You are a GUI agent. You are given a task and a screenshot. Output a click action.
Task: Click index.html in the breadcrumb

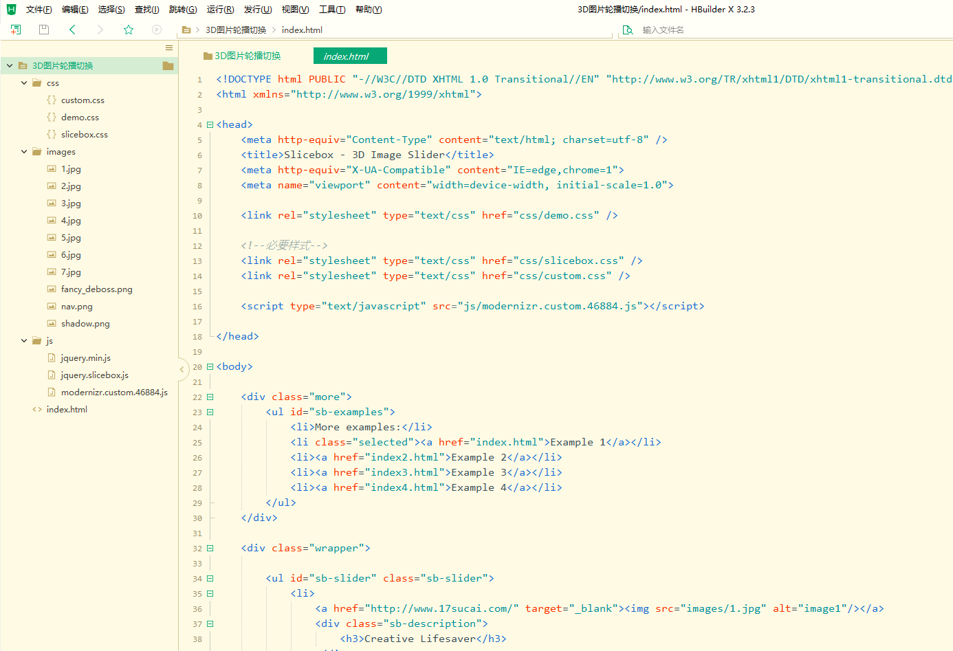click(x=302, y=30)
